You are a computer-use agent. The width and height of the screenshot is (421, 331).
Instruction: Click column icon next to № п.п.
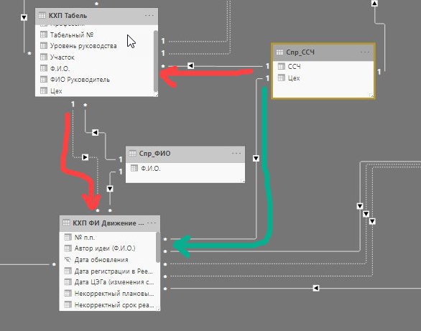[68, 237]
